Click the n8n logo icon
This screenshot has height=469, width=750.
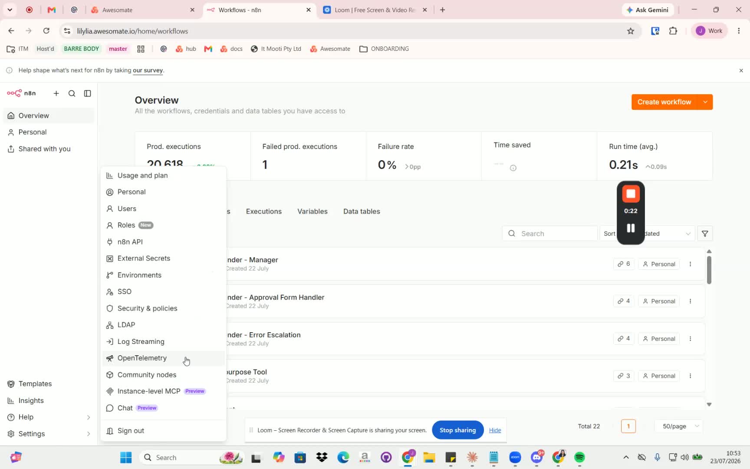pyautogui.click(x=14, y=93)
